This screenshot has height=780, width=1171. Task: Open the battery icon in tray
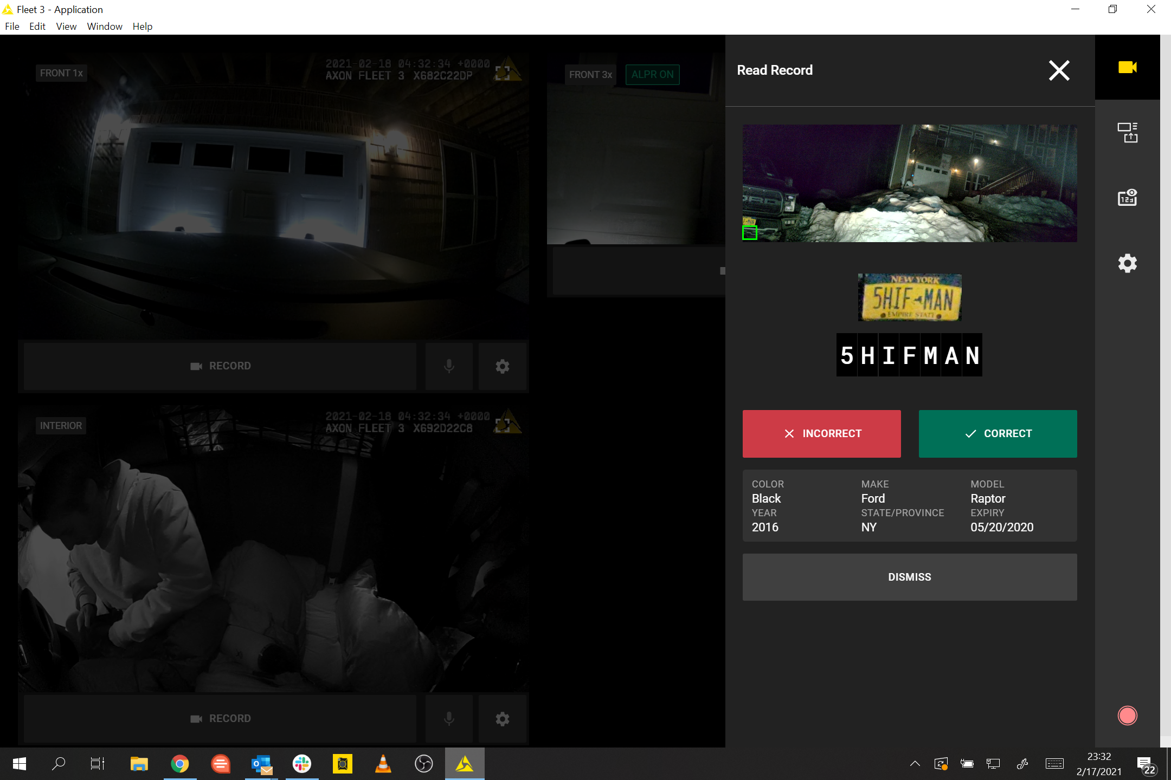(967, 764)
